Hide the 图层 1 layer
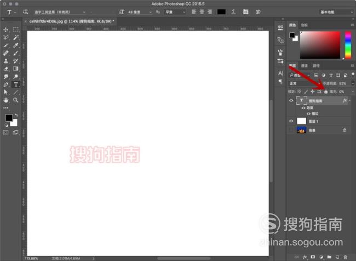The width and height of the screenshot is (356, 261). (291, 121)
